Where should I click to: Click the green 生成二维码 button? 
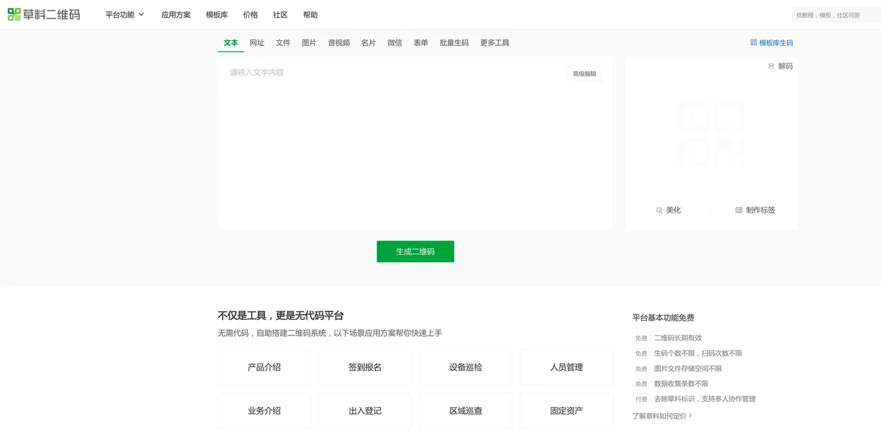point(415,252)
